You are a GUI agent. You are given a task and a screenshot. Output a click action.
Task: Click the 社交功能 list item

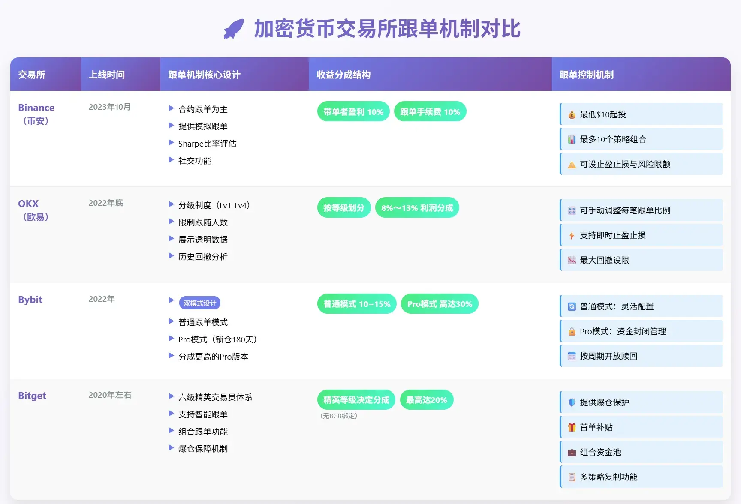pyautogui.click(x=195, y=161)
